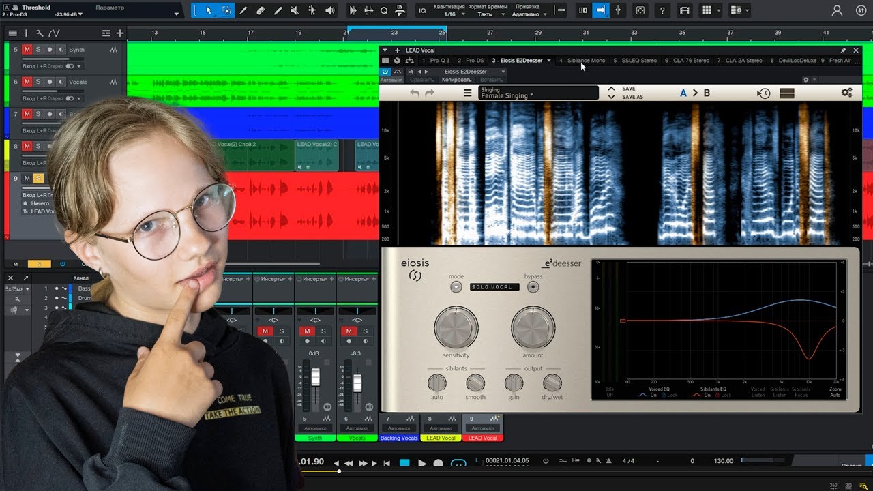Toggle loop playback in transport

458,462
